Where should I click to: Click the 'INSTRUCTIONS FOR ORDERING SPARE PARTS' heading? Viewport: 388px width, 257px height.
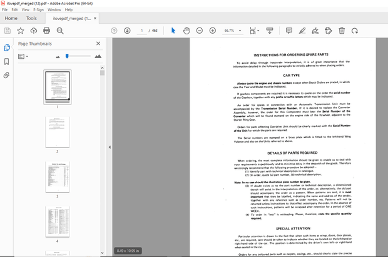pos(291,54)
